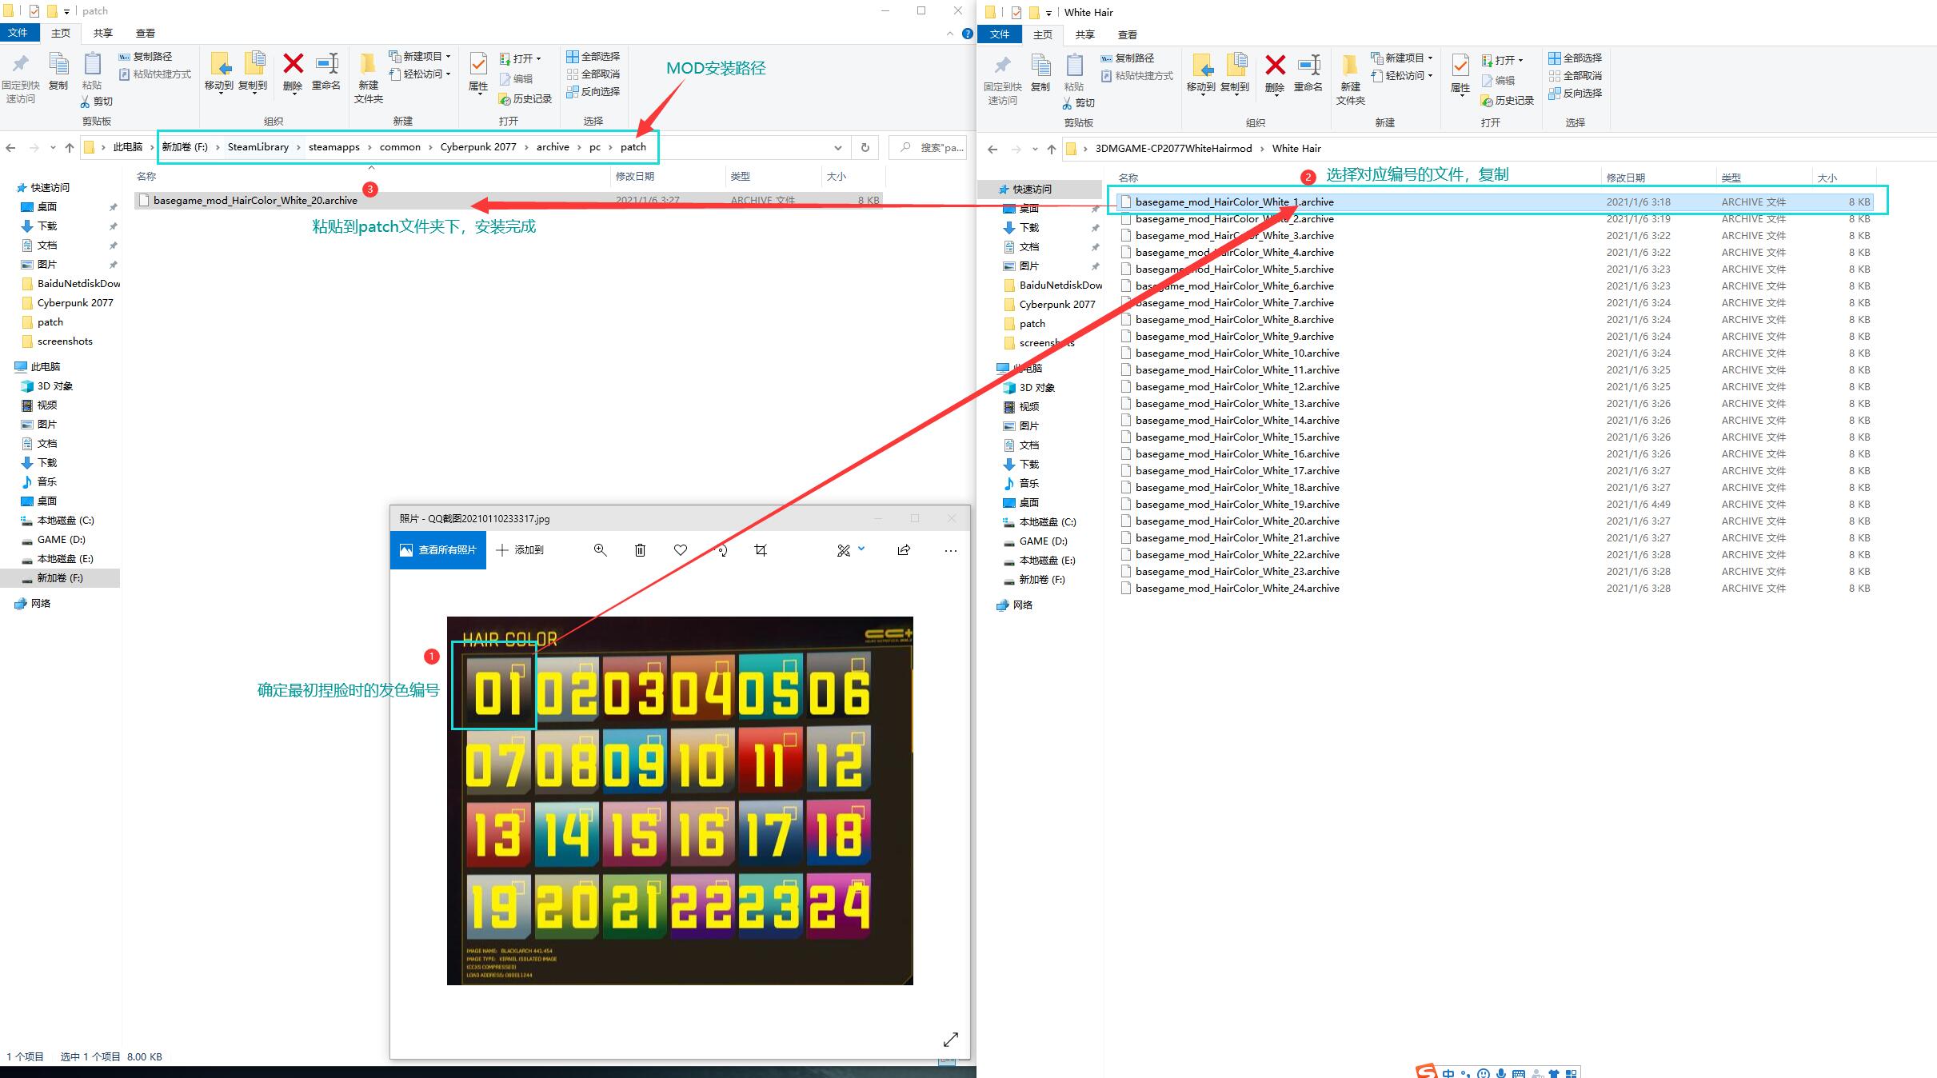Click Add to button in Photos viewer

520,550
